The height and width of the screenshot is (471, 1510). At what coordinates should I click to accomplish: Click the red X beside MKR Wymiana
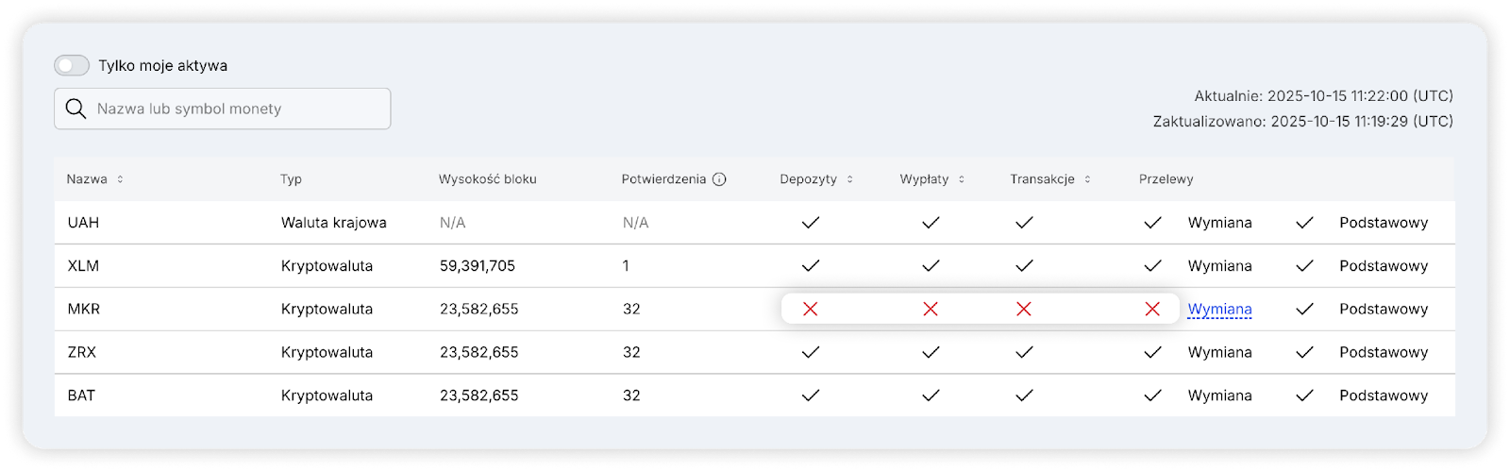(1152, 309)
